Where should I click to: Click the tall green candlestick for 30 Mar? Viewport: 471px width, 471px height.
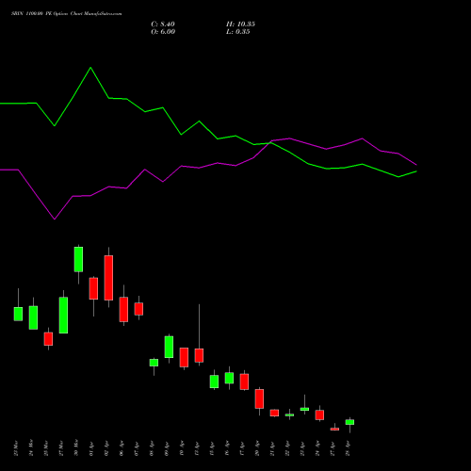pyautogui.click(x=78, y=259)
